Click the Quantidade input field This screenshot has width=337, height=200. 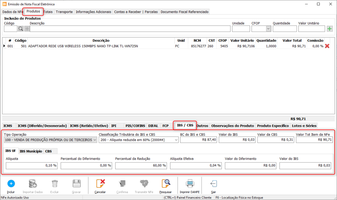284,29
